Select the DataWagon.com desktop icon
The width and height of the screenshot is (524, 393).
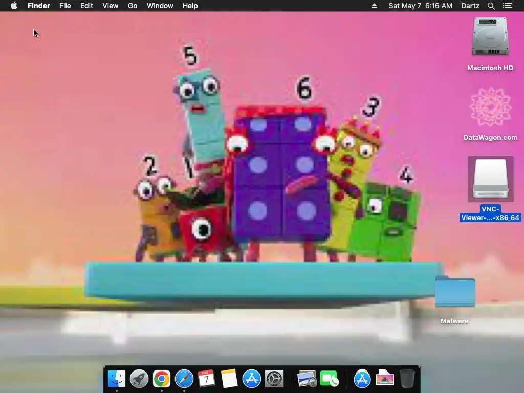(x=490, y=107)
